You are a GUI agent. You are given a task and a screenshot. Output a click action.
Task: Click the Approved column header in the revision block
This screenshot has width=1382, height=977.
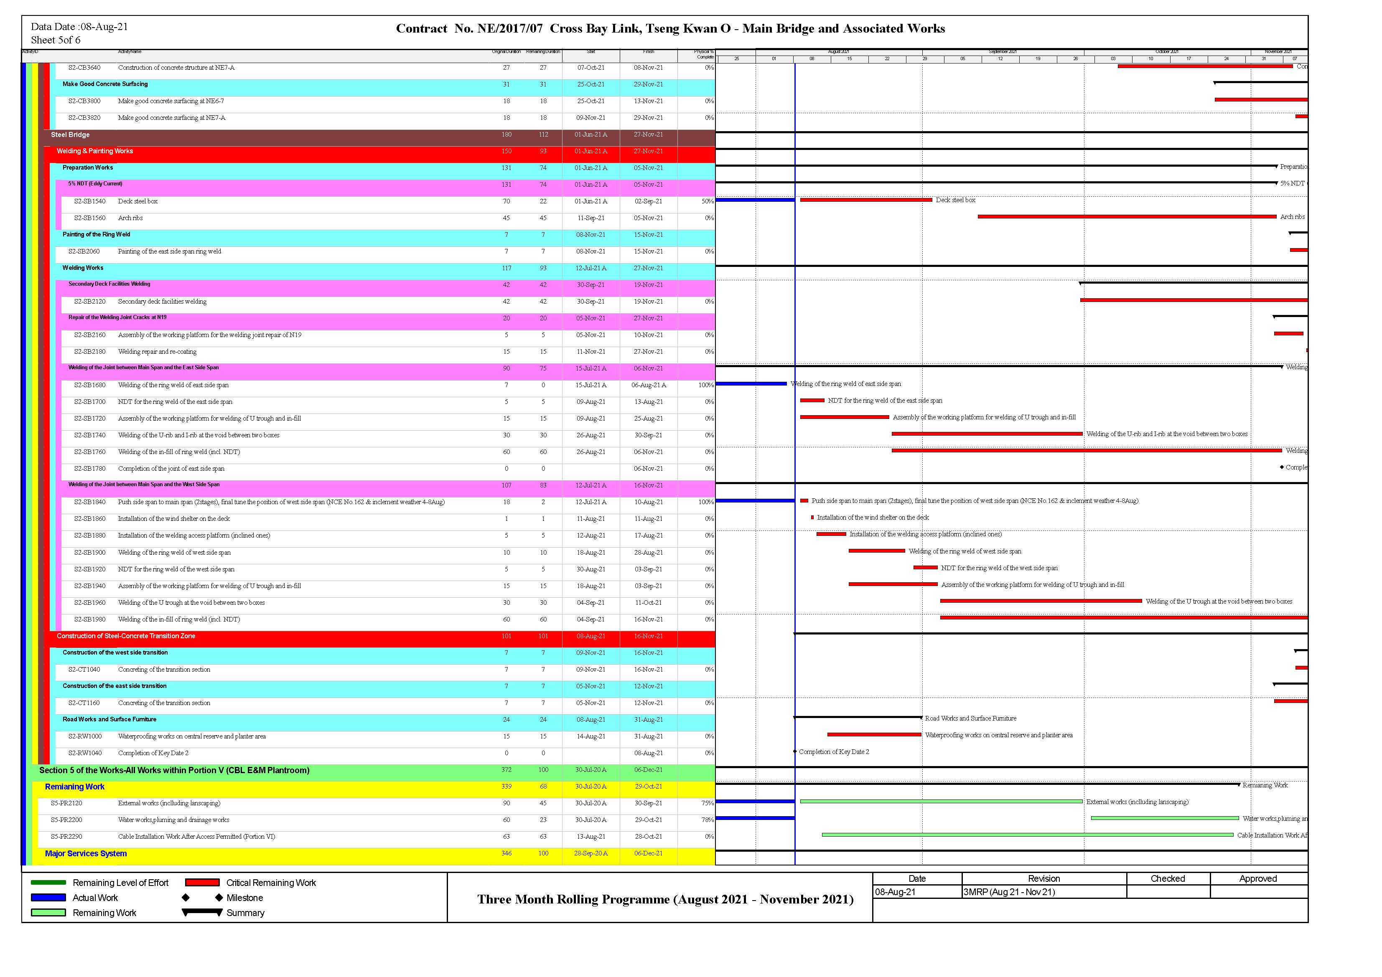coord(1258,879)
